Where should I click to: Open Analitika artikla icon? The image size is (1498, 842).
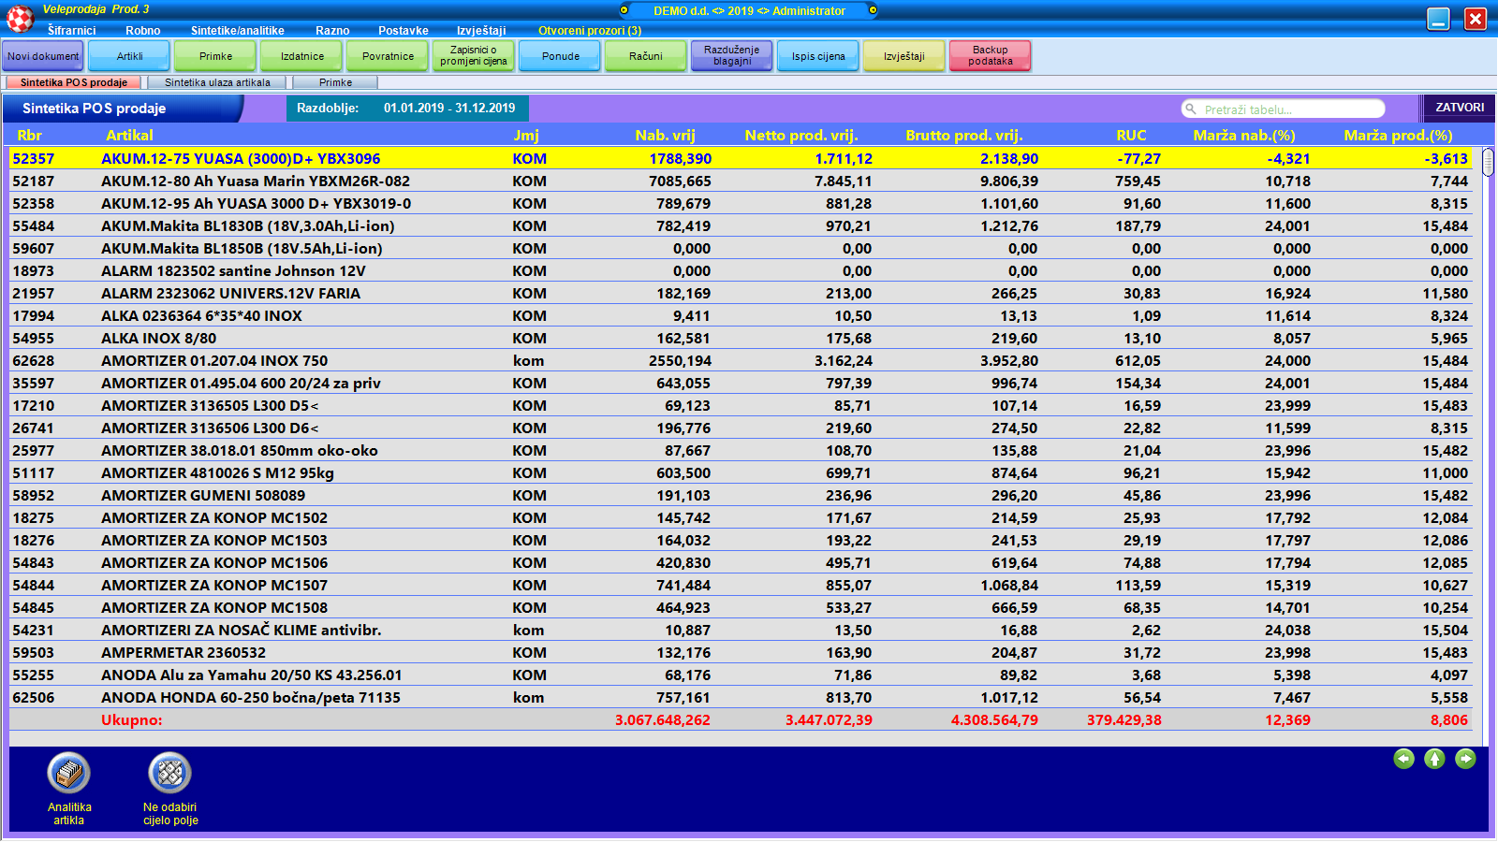(68, 773)
